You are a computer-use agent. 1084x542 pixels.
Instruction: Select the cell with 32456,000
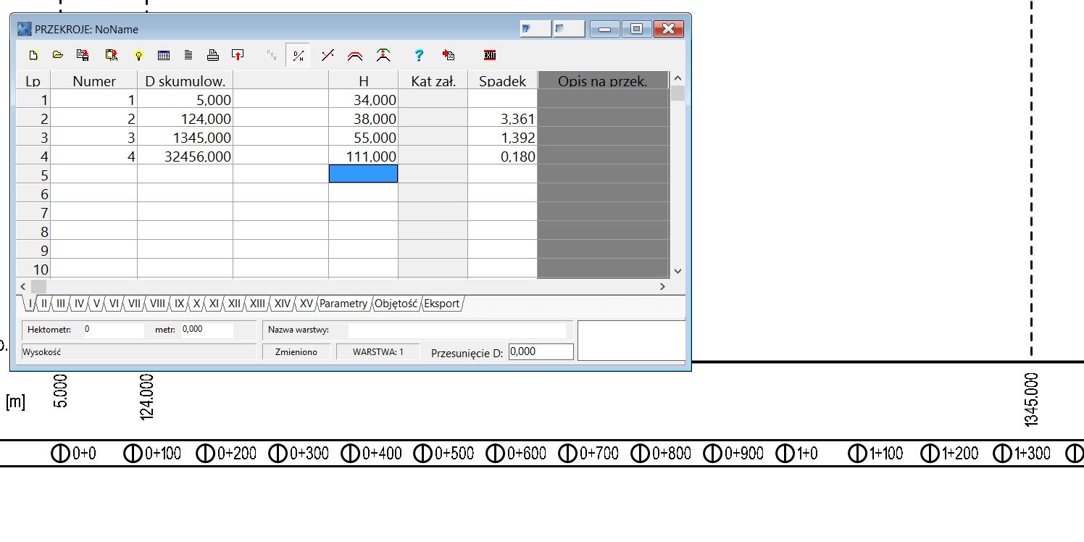point(185,156)
